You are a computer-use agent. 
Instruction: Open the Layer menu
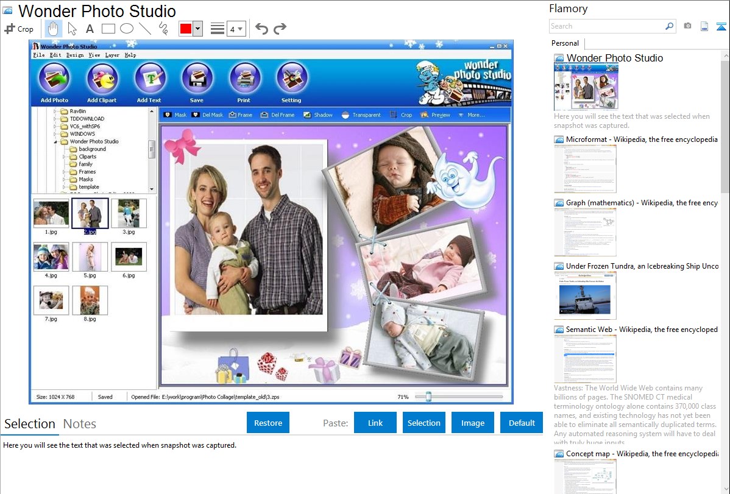(112, 55)
